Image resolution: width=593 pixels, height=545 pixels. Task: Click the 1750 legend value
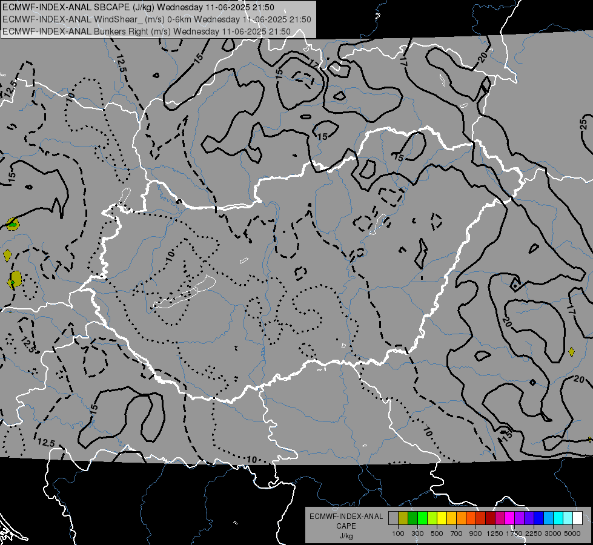[x=514, y=533]
